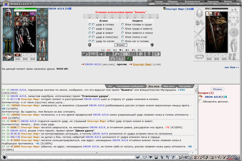This screenshot has width=242, height=161.
Task: Click the Обновить button in player list
Action: tap(217, 89)
